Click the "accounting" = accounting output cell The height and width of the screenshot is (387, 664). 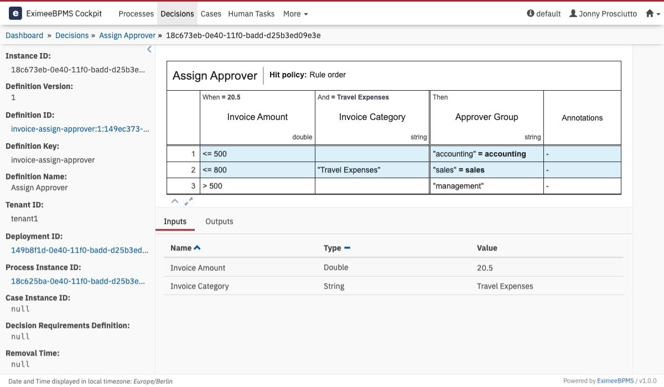(487, 154)
